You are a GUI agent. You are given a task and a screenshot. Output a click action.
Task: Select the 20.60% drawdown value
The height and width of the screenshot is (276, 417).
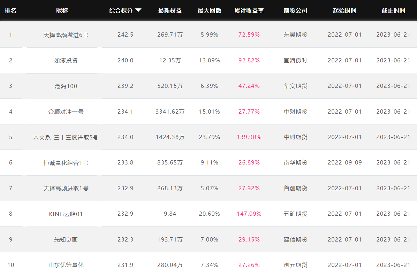point(210,214)
